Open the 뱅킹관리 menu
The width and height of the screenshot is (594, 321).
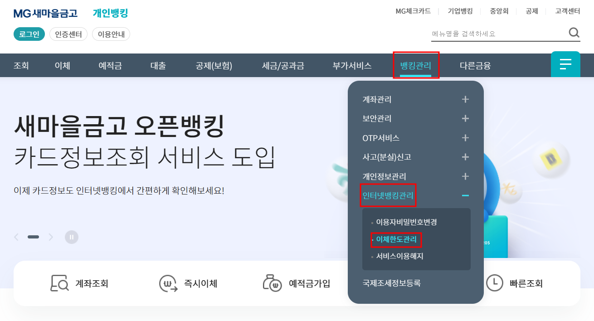[415, 65]
